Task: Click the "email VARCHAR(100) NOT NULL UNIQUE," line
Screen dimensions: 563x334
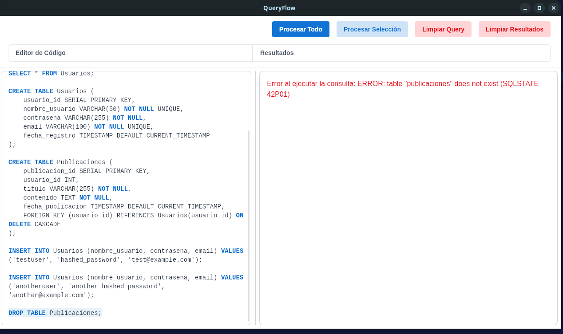Action: (x=88, y=127)
